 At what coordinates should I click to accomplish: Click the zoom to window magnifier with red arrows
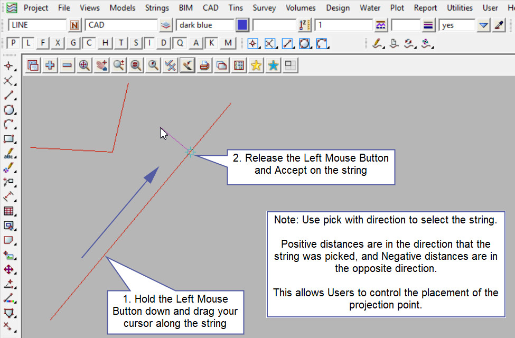(136, 65)
